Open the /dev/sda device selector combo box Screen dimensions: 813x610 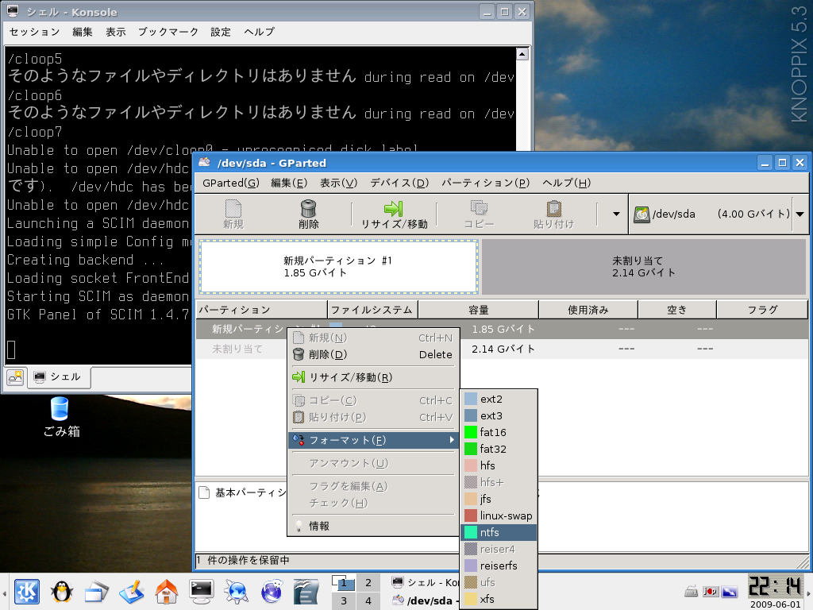(x=719, y=214)
